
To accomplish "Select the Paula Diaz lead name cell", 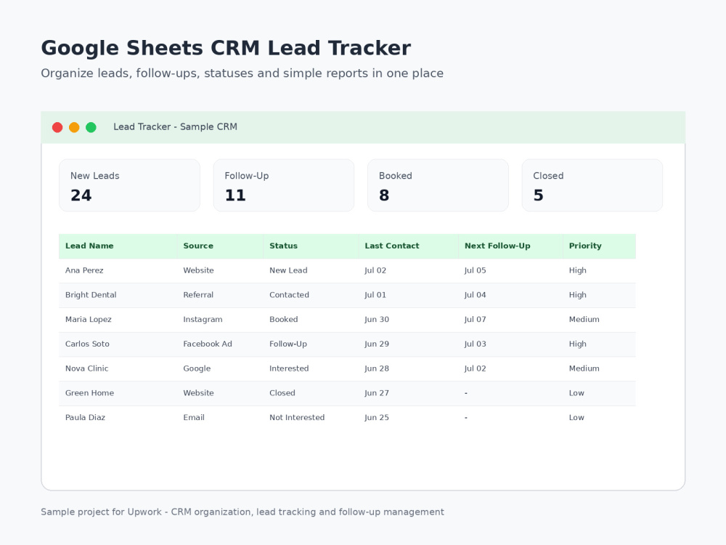I will click(x=118, y=418).
